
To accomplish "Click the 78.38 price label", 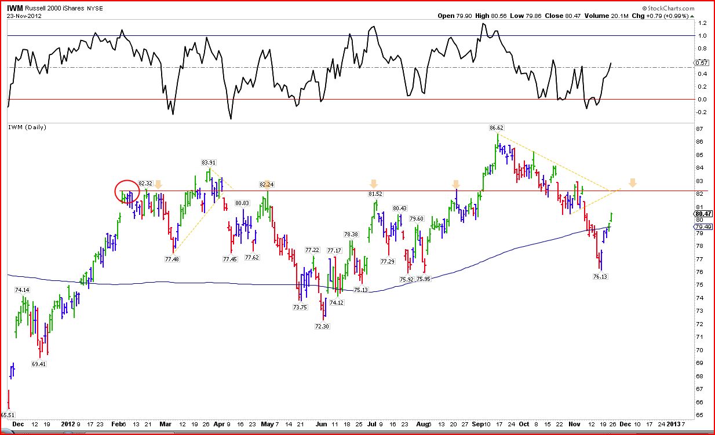I will click(x=351, y=234).
